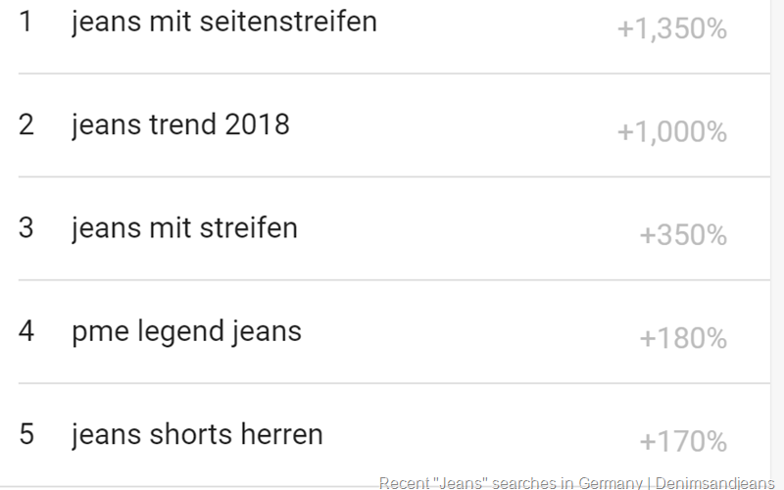Select the 'jeans mit streifen' query
Viewport: 784px width, 490px height.
pos(184,228)
